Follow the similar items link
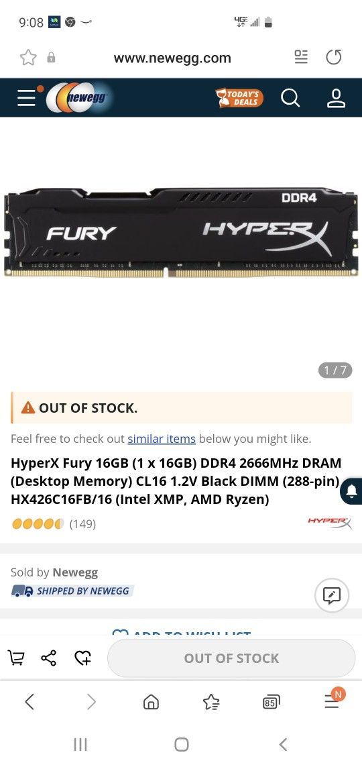This screenshot has height=765, width=362. click(162, 439)
